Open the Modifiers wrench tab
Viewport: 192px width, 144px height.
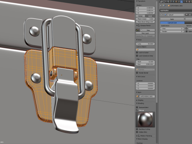point(182,2)
